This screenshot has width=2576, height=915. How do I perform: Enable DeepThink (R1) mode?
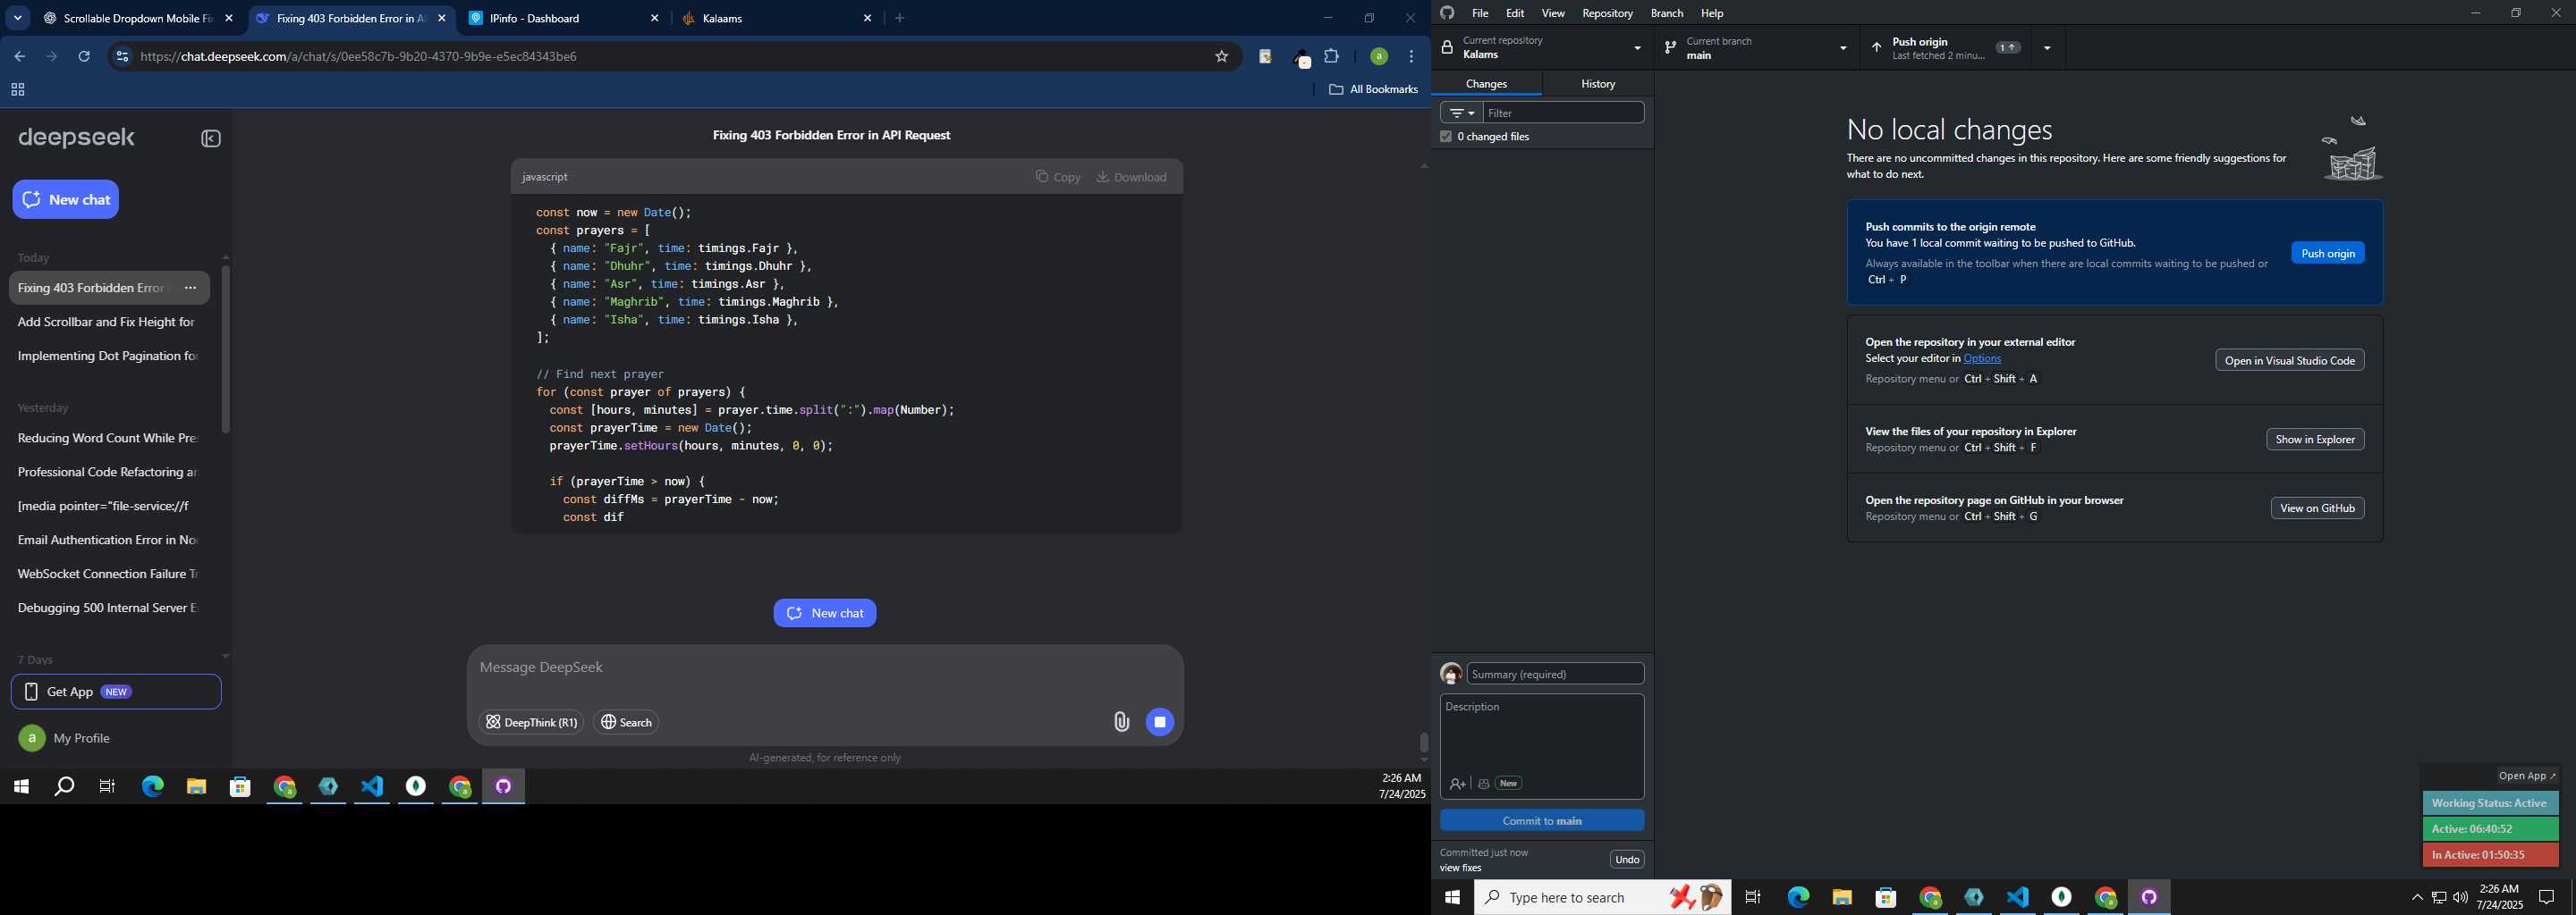[531, 722]
